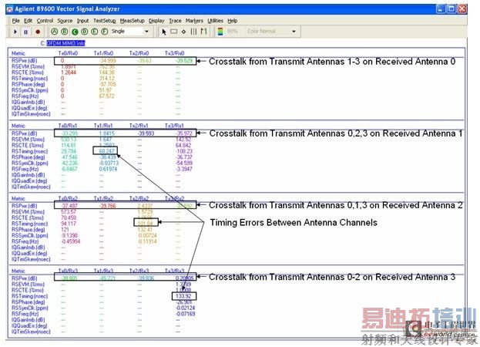The image size is (480, 347).
Task: Select the Tx3/Rx0 column header
Action: [174, 53]
